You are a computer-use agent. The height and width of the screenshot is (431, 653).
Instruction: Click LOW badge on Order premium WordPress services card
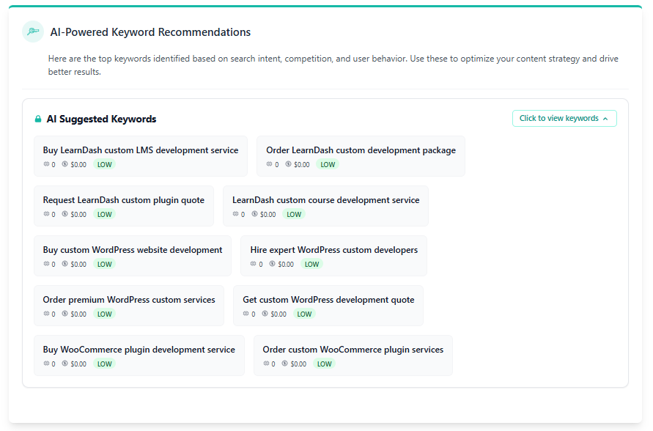[105, 314]
